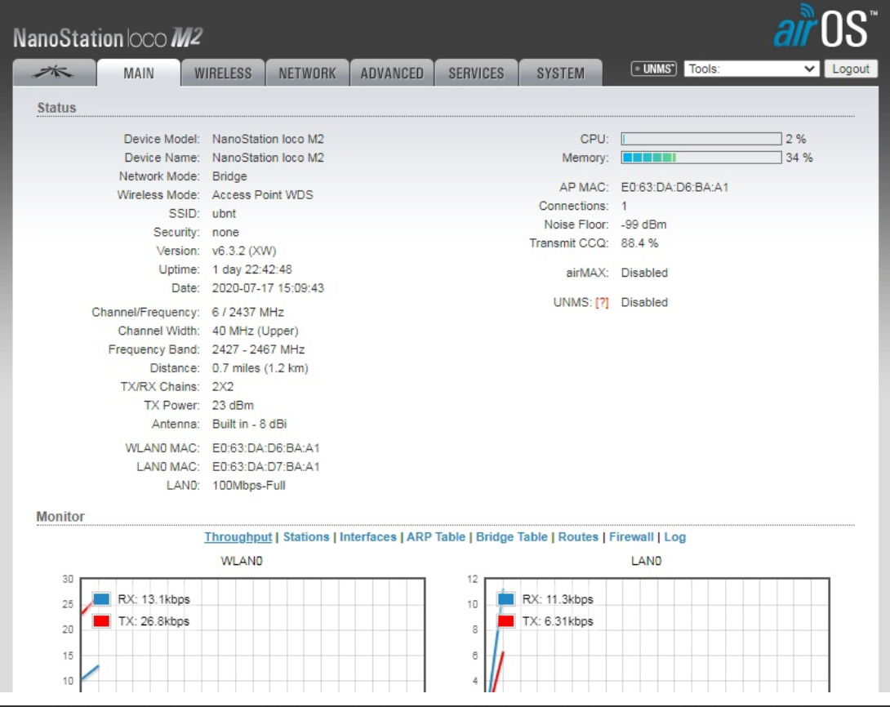Click the WLAN0 TX red legend swatch
The width and height of the screenshot is (890, 707).
click(101, 621)
